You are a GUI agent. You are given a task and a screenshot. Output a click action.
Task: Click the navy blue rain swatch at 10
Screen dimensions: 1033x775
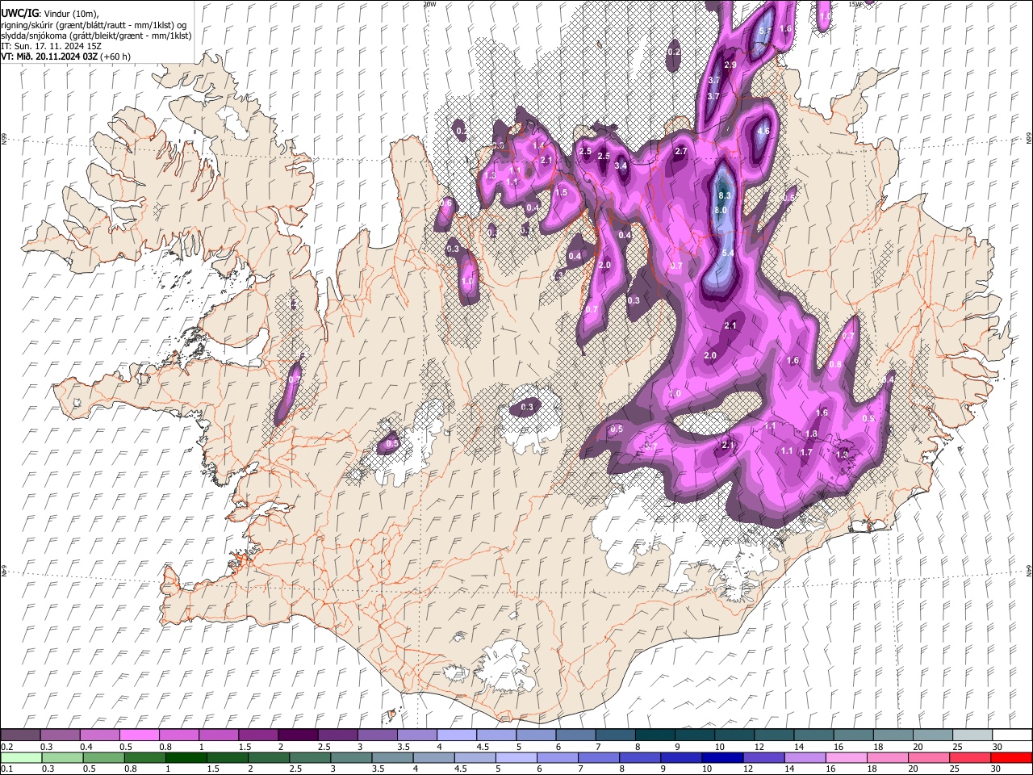(x=722, y=758)
